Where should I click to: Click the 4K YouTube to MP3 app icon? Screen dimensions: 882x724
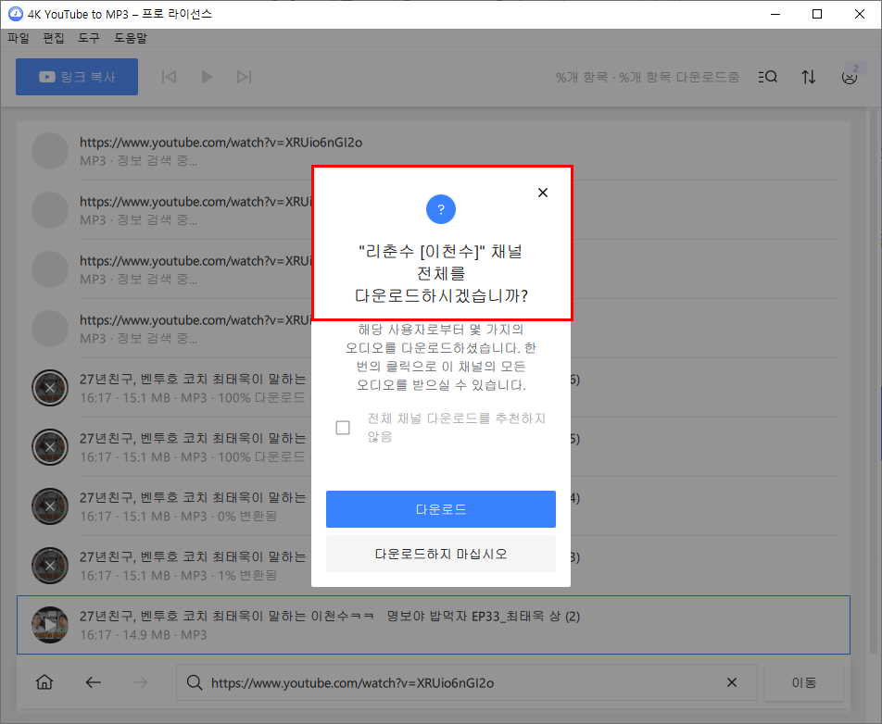coord(15,14)
